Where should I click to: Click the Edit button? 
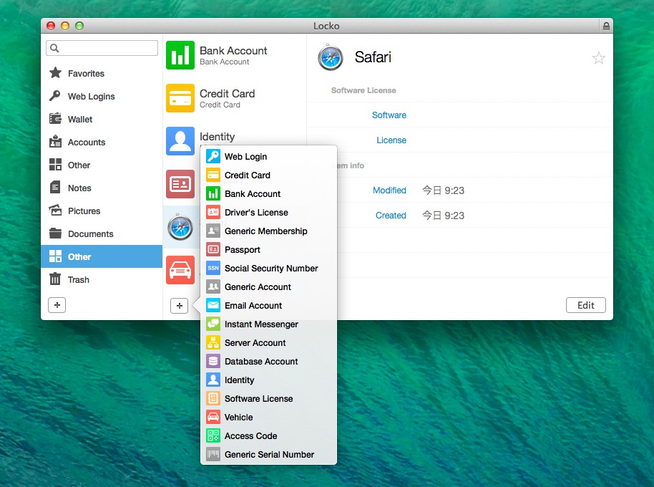(585, 305)
